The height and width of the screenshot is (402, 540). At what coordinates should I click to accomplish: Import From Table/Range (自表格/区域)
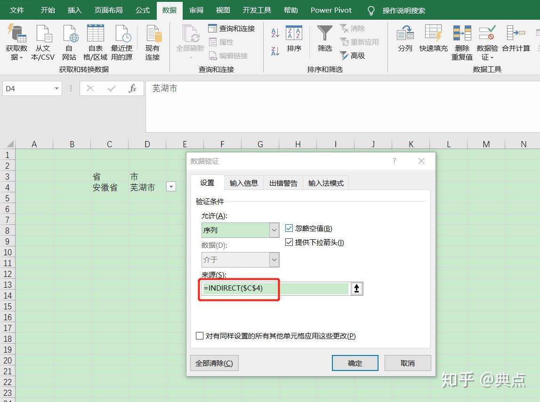click(x=96, y=43)
